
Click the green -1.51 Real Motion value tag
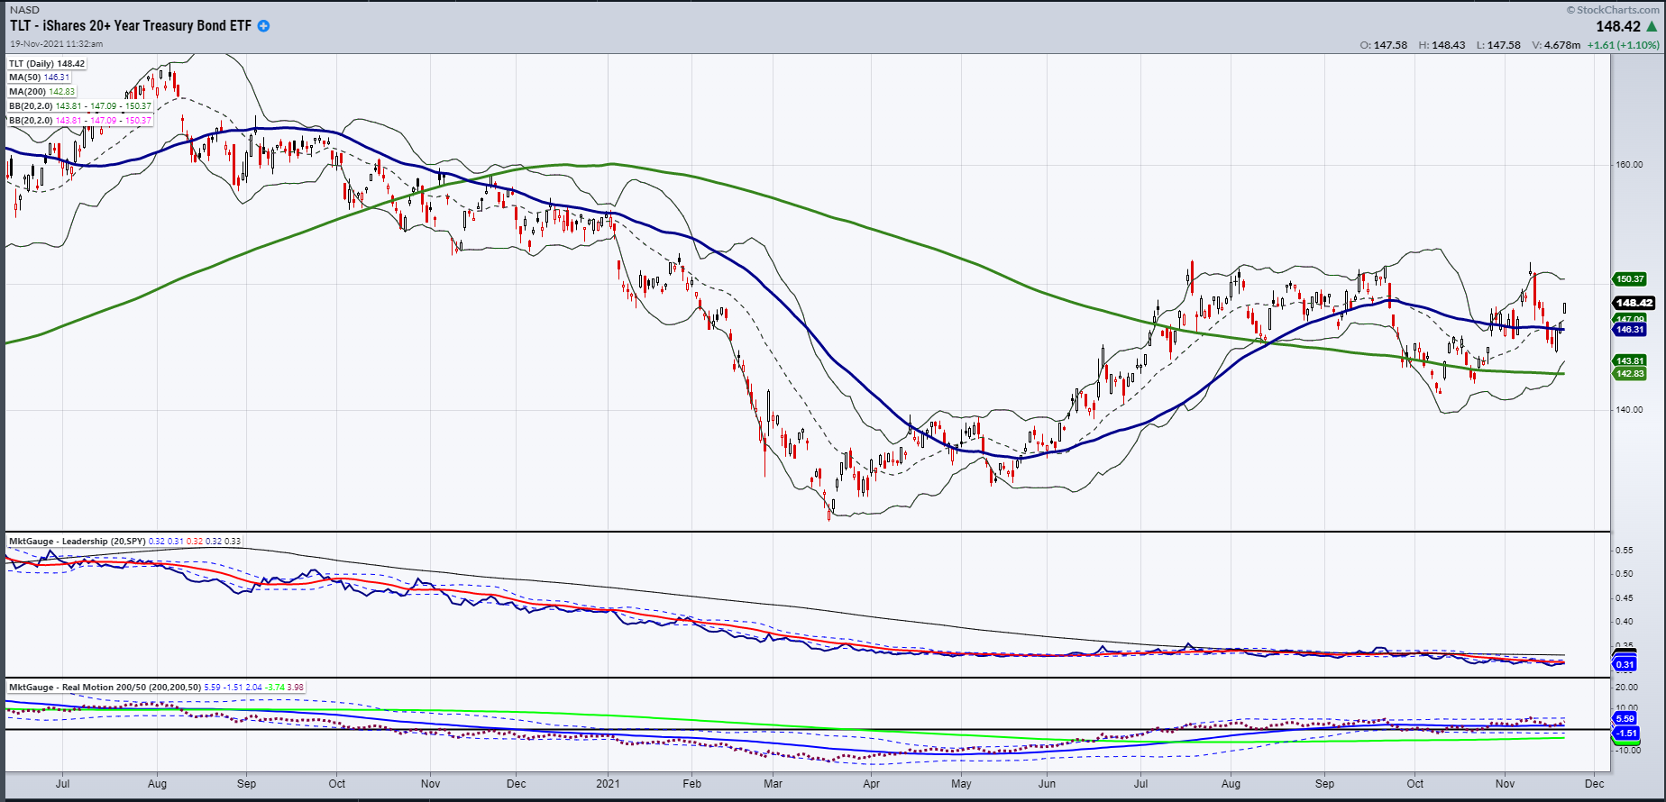click(1625, 734)
